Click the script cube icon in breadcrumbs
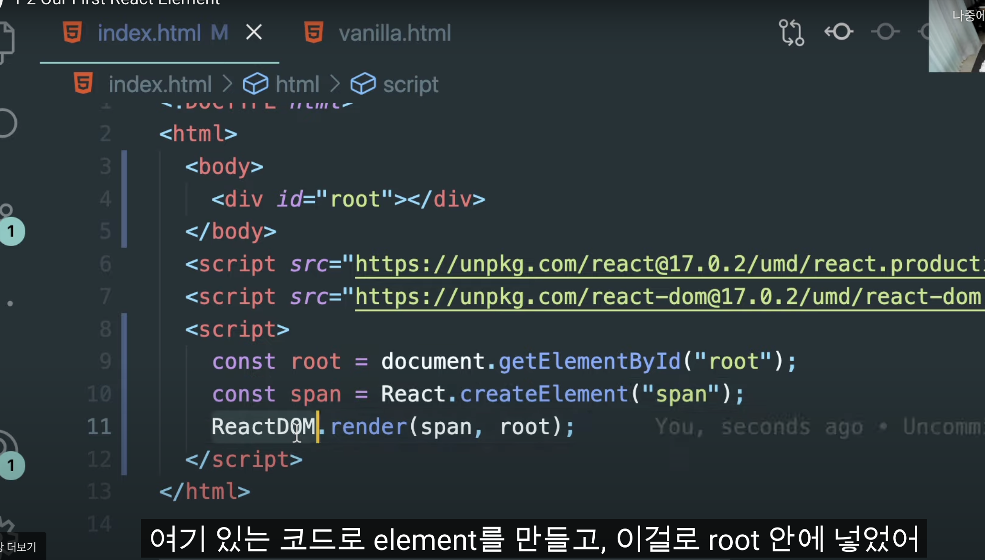 coord(363,85)
